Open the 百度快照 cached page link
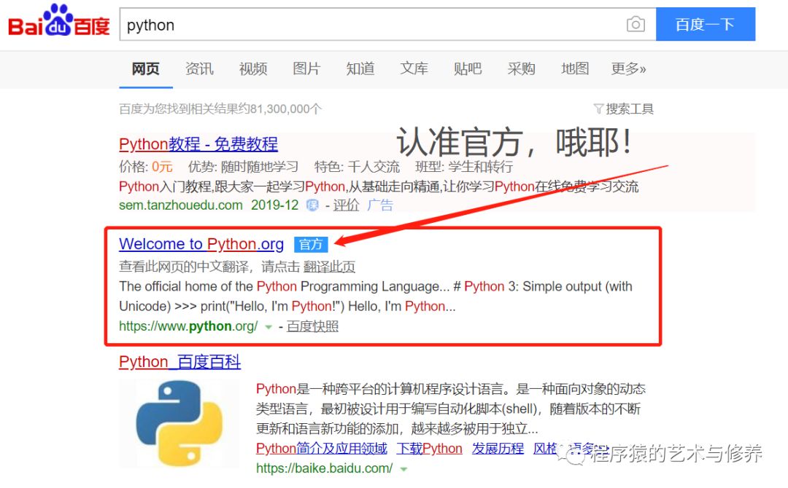Screen dimensions: 788x488 [x=312, y=326]
